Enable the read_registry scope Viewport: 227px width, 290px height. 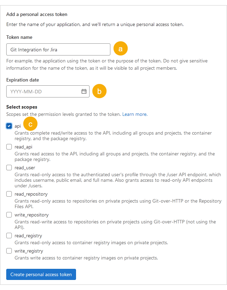(x=9, y=236)
